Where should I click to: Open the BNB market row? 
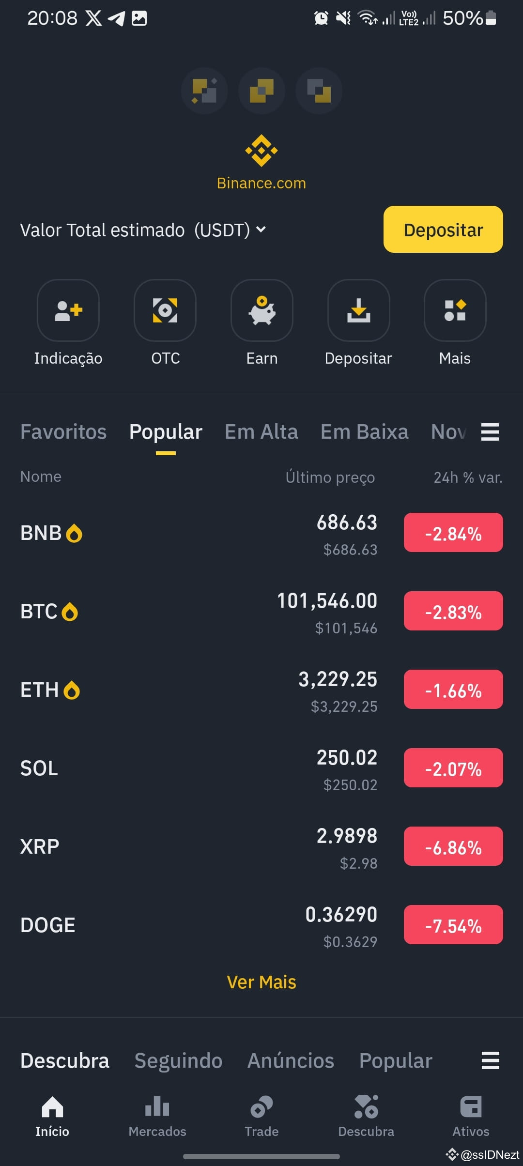pyautogui.click(x=261, y=533)
